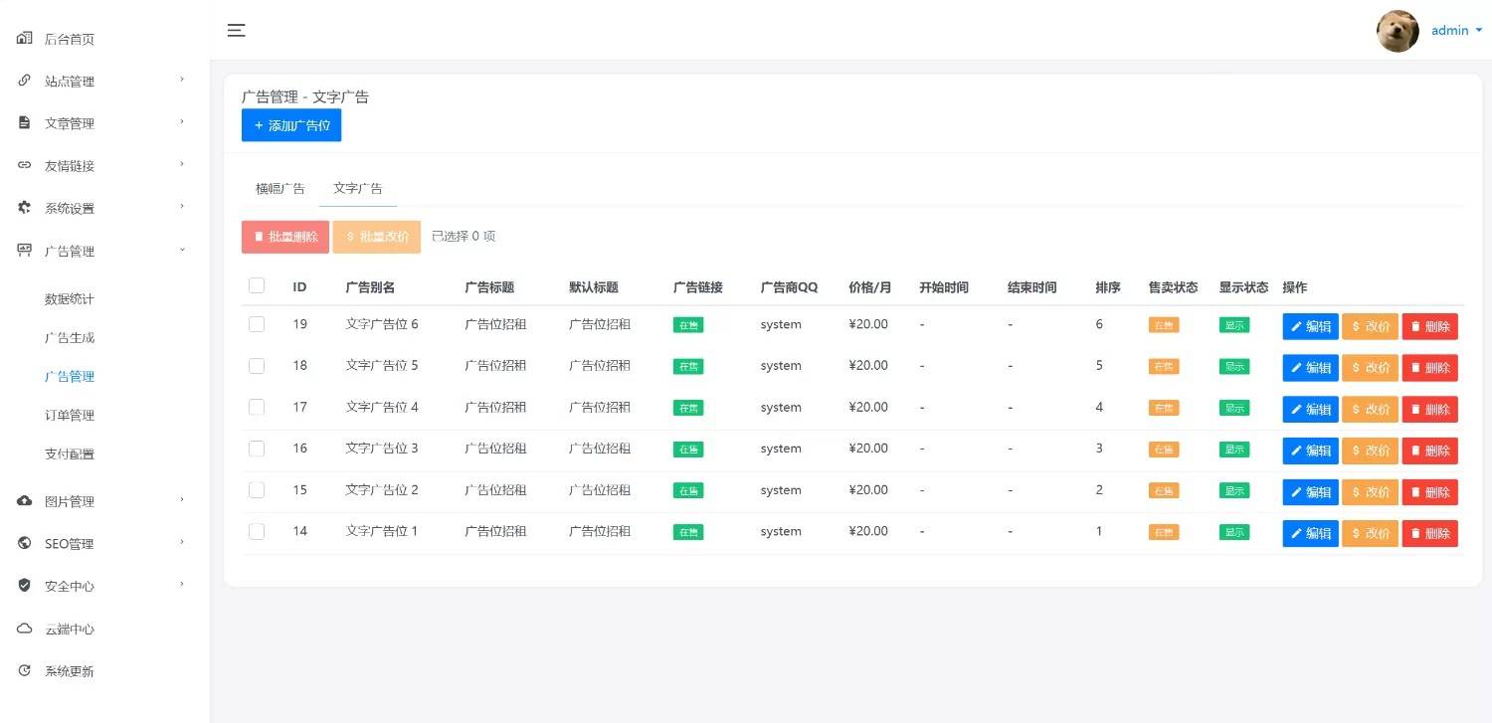Open 支付配置 in the sidebar submenu
Viewport: 1492px width, 723px height.
point(70,454)
